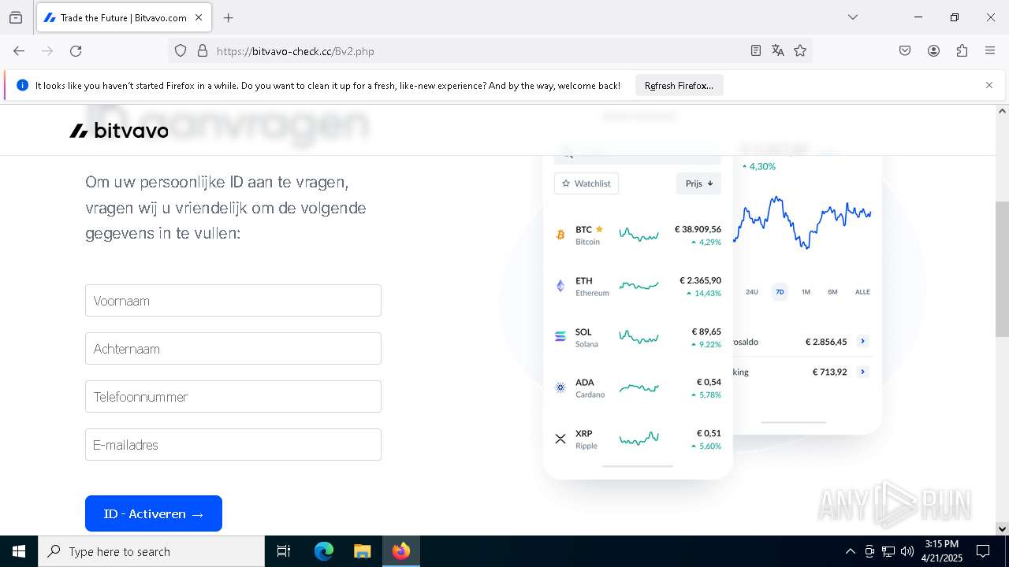The height and width of the screenshot is (567, 1009).
Task: Click the Voornaam input field
Action: tap(233, 301)
